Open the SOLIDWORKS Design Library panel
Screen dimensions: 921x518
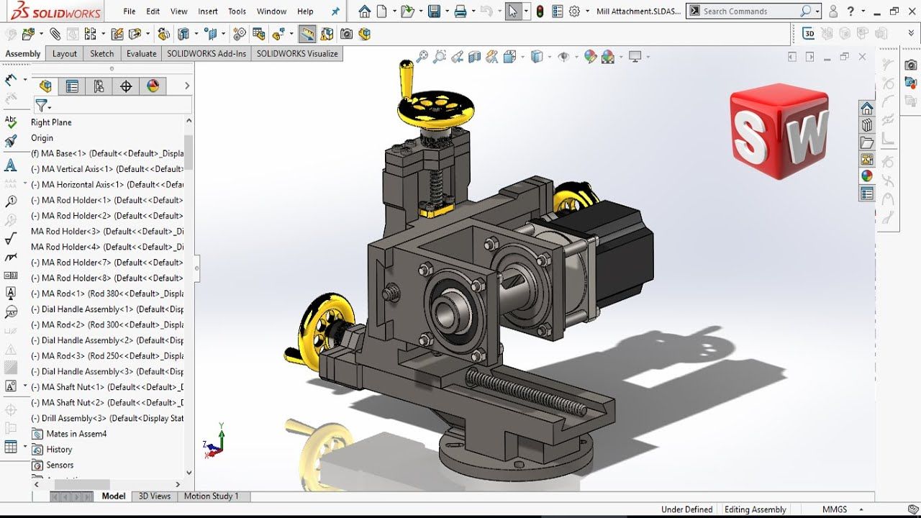867,125
